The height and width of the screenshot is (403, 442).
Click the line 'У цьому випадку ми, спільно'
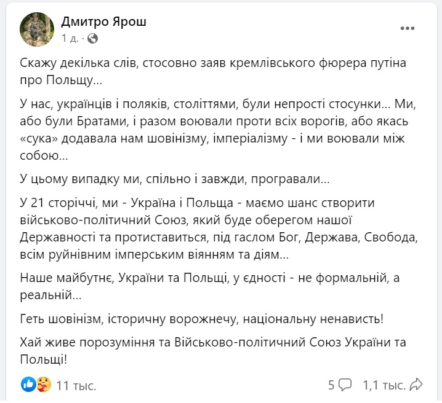click(x=175, y=179)
